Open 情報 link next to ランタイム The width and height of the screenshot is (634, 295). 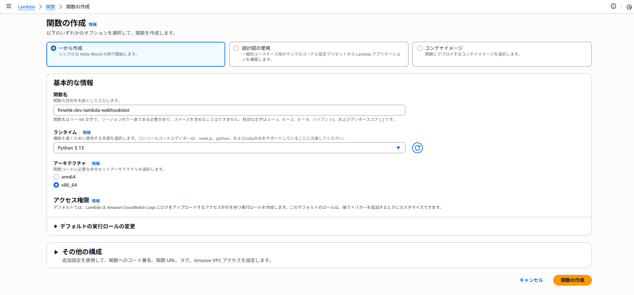[x=87, y=132]
